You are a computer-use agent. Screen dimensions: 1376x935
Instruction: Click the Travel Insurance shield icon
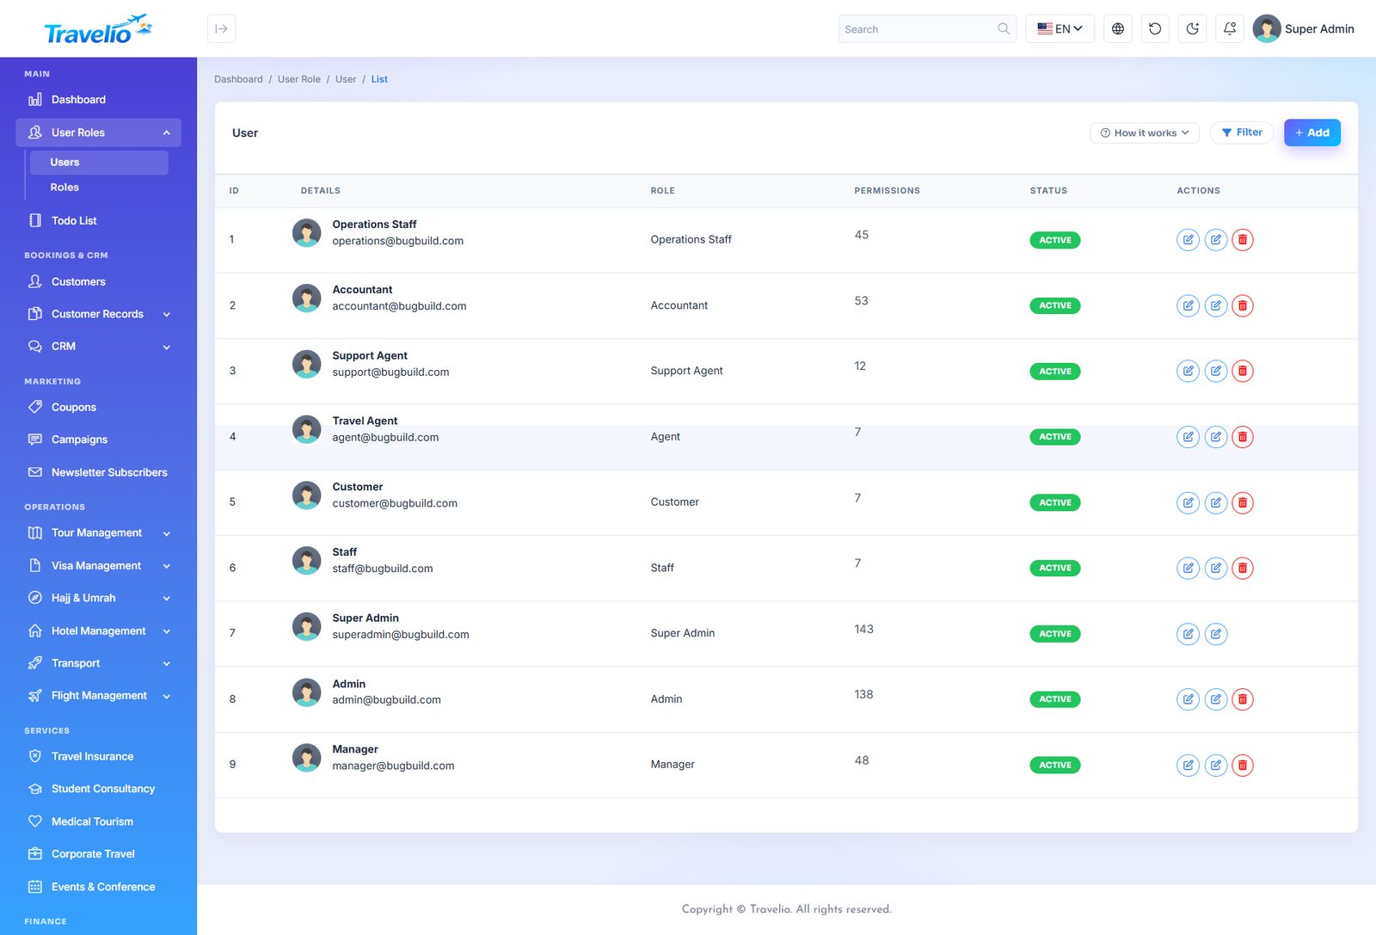coord(35,756)
